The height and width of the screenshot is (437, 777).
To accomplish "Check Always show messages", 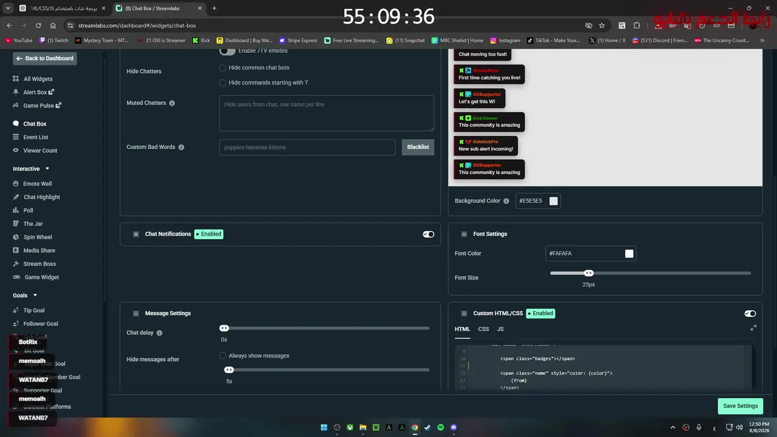I will [x=223, y=356].
